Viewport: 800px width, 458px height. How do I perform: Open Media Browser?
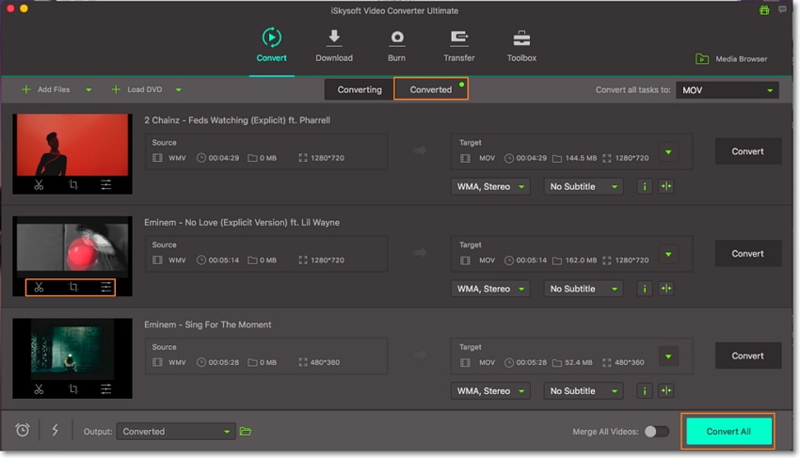(731, 59)
